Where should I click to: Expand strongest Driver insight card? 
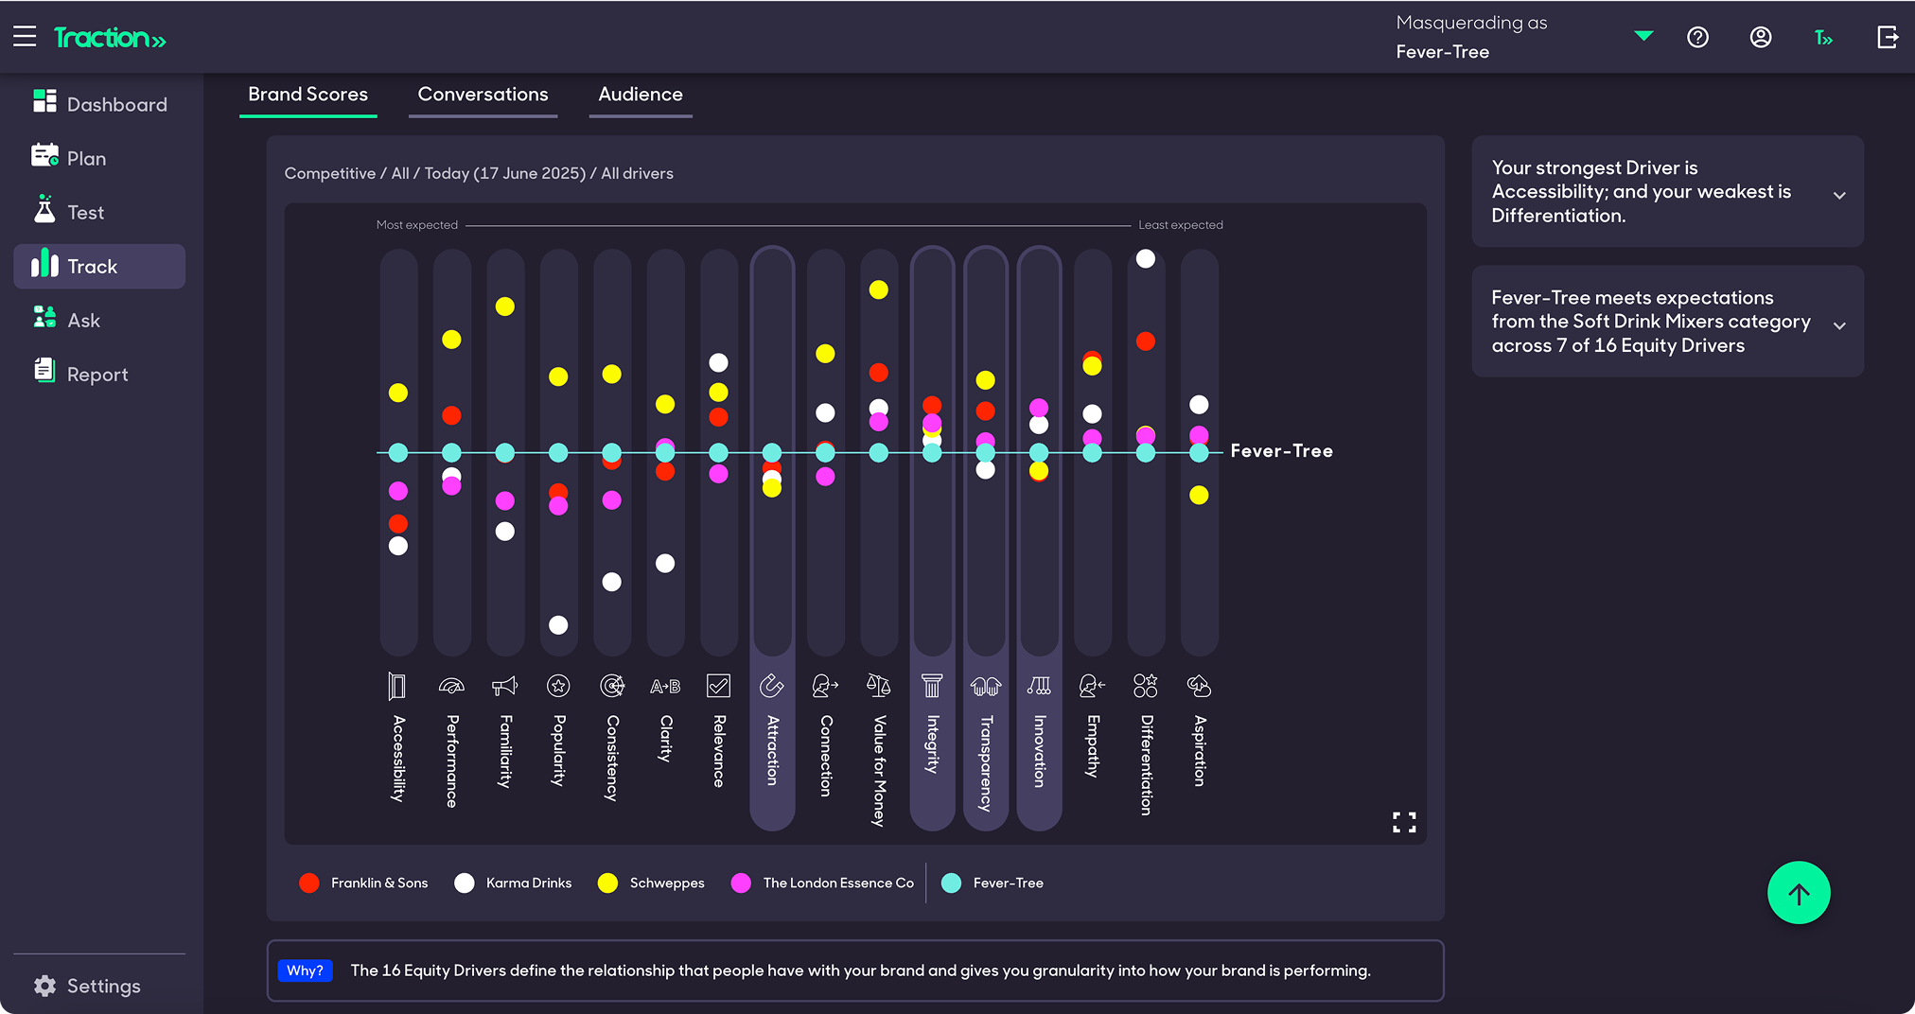tap(1667, 192)
